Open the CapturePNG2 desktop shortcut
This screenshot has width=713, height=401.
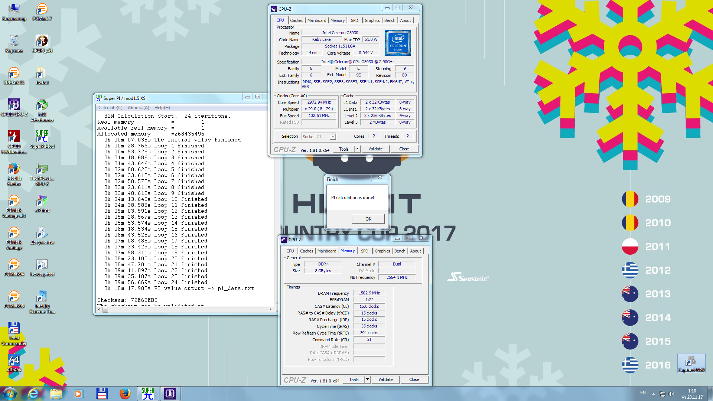tap(691, 363)
